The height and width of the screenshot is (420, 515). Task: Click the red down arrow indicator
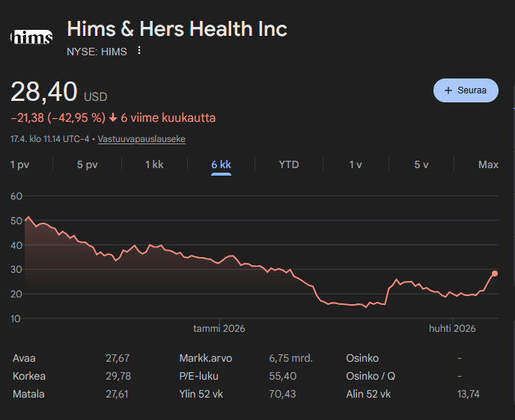coord(113,118)
